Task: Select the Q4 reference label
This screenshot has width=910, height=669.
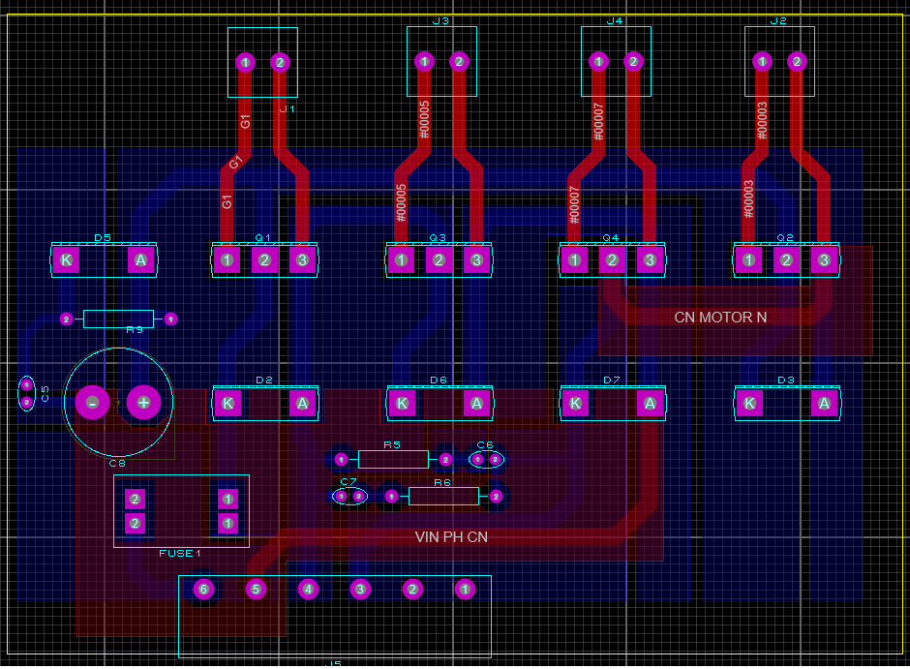Action: [x=611, y=238]
